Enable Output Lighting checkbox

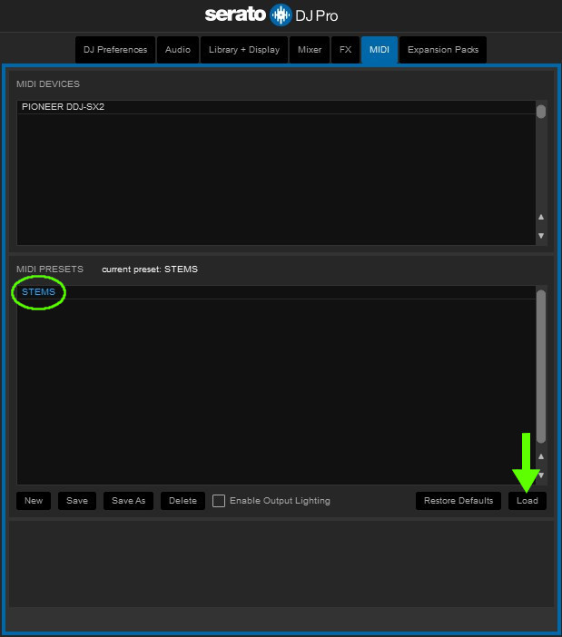(x=219, y=501)
